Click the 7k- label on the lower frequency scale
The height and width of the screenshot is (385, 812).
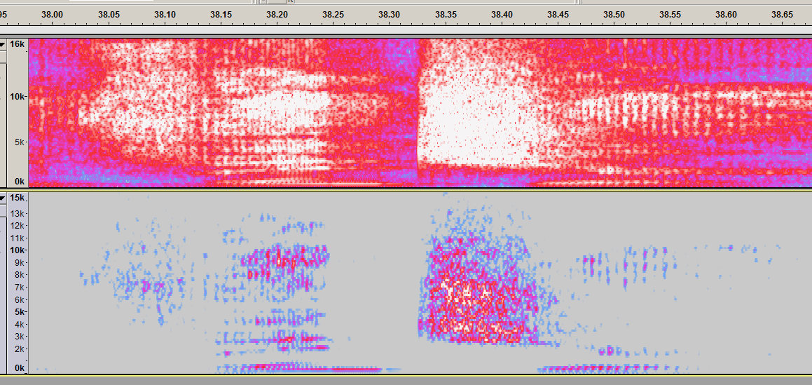21,287
